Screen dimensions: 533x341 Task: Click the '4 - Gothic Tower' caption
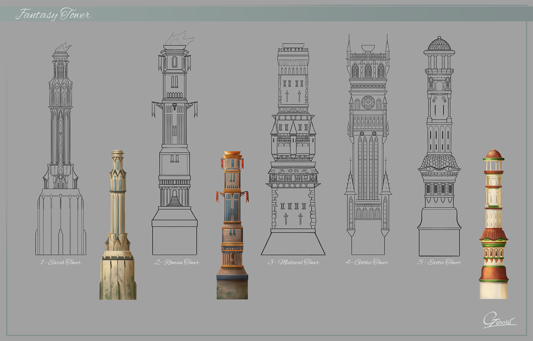(x=367, y=262)
